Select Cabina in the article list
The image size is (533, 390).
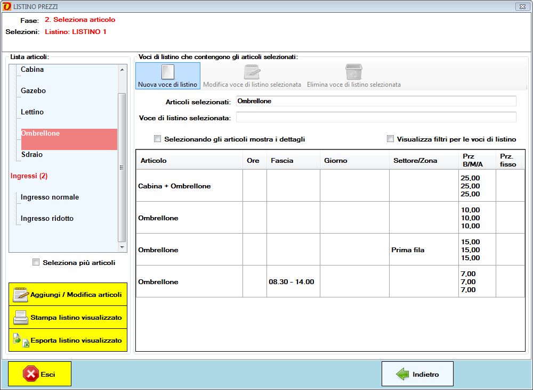coord(33,69)
